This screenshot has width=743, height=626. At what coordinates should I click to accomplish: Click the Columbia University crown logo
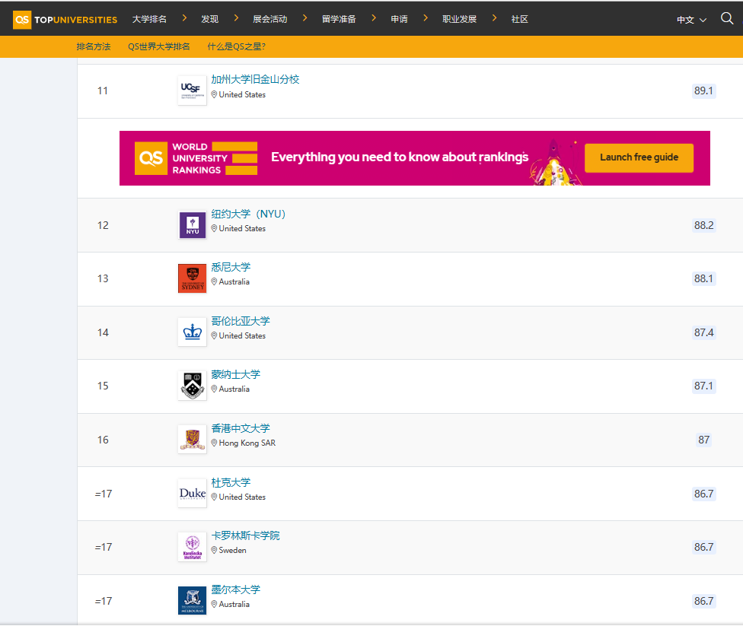(x=192, y=332)
